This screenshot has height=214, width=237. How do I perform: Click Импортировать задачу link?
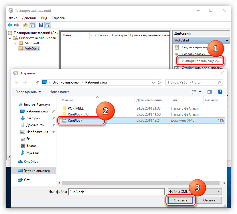pos(201,61)
